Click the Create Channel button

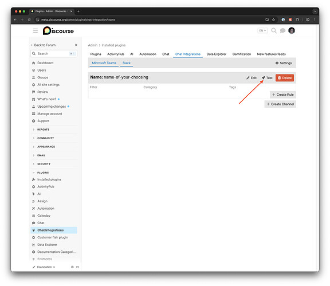tap(280, 104)
